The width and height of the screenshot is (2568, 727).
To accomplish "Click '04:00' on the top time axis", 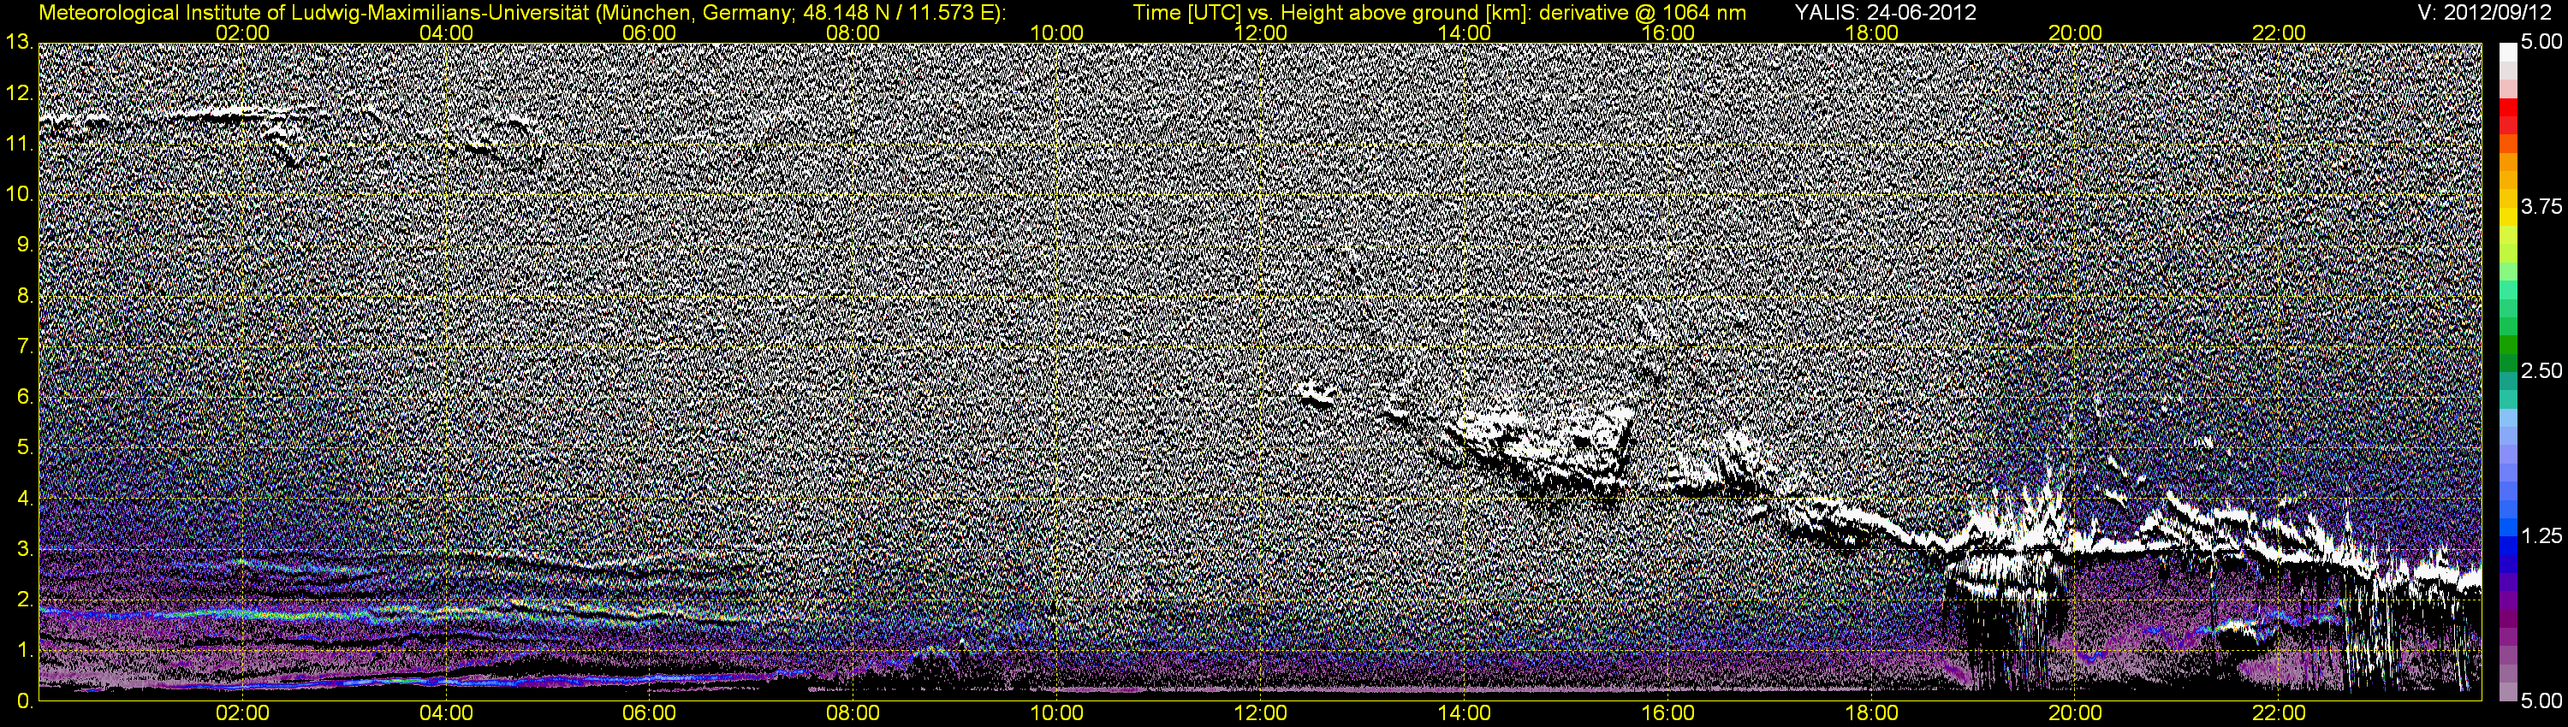I will pos(446,33).
